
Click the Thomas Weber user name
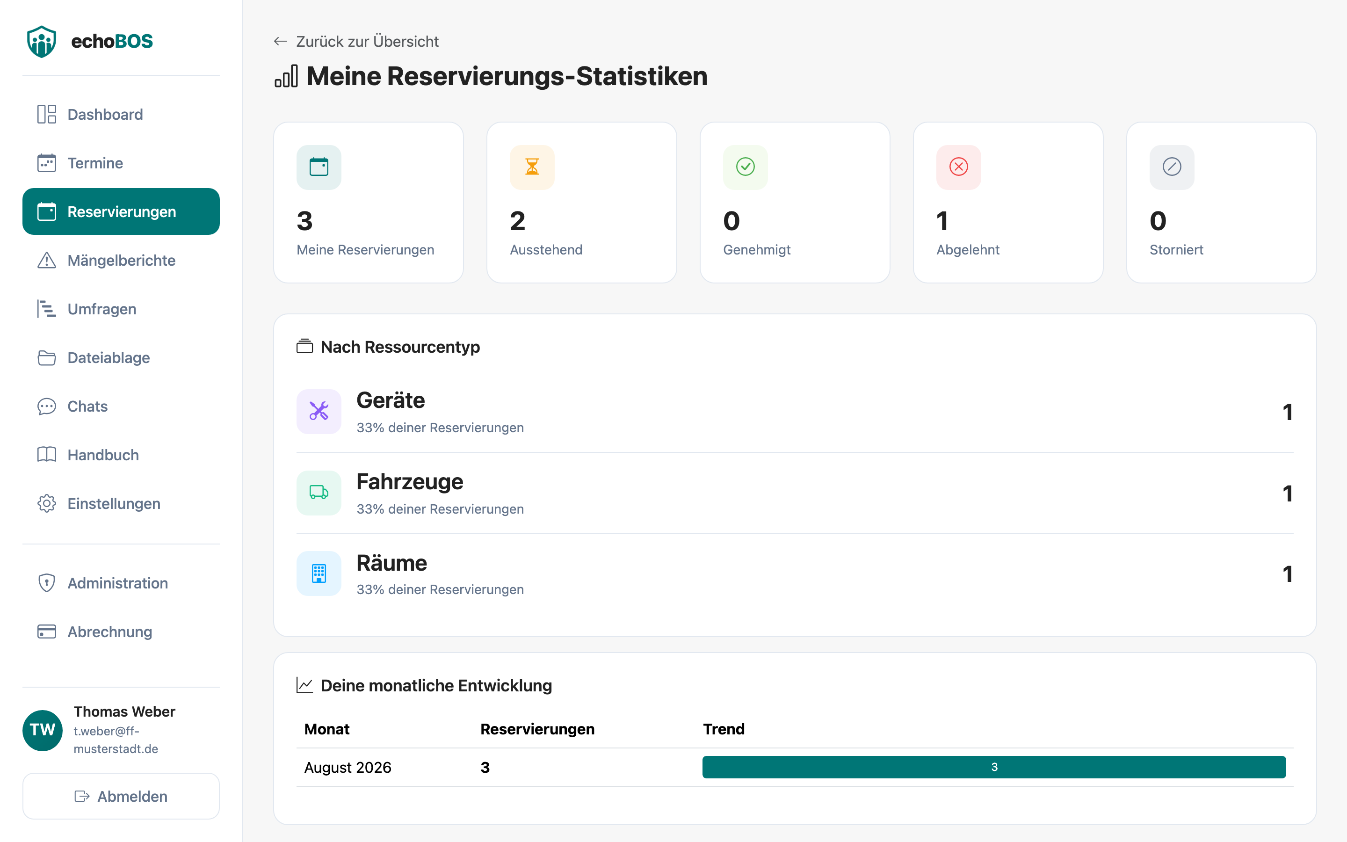pos(124,711)
